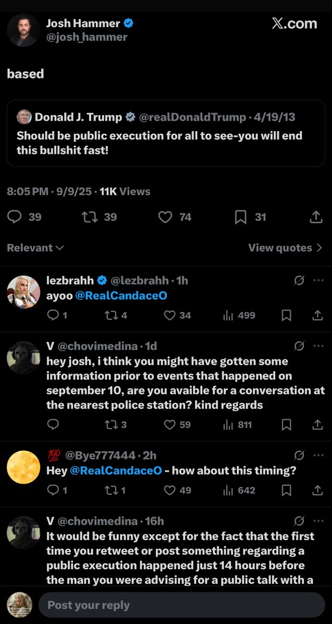This screenshot has height=624, width=332.
Task: Open the @josh_hammer handle link
Action: pos(87,37)
